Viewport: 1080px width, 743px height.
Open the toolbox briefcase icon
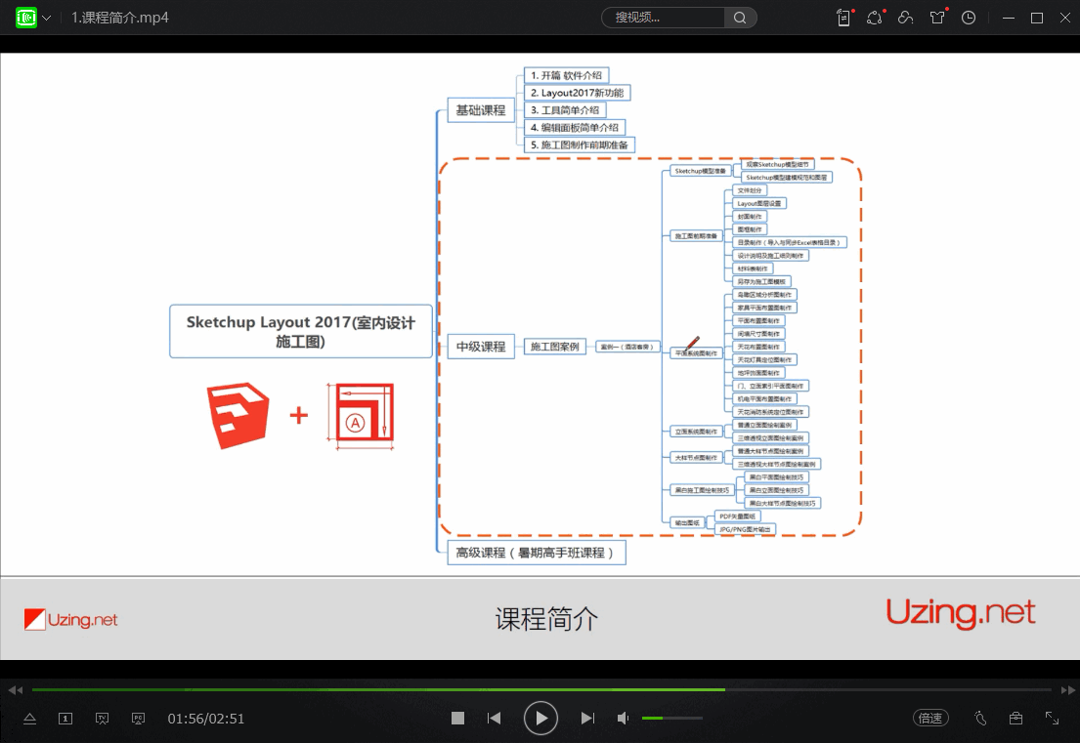click(1015, 719)
